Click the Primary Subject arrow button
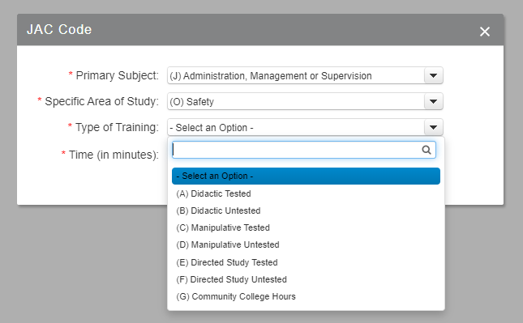The width and height of the screenshot is (523, 323). [x=433, y=75]
